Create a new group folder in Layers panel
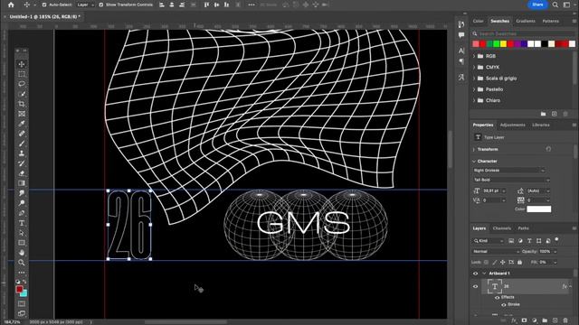The image size is (579, 325). [x=545, y=320]
